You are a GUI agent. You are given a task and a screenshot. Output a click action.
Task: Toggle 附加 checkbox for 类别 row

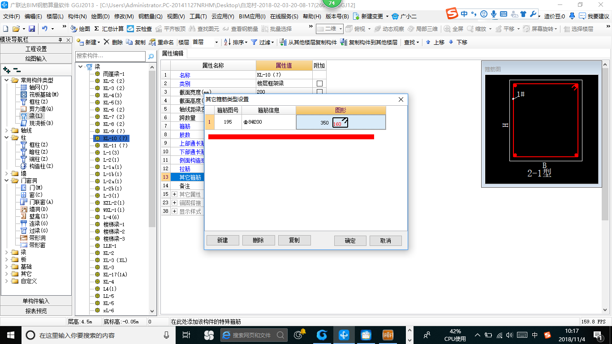pyautogui.click(x=319, y=83)
